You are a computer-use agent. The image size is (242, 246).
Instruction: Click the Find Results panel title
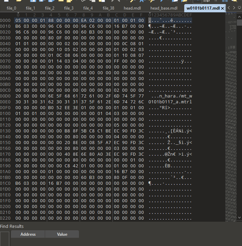pos(12,226)
